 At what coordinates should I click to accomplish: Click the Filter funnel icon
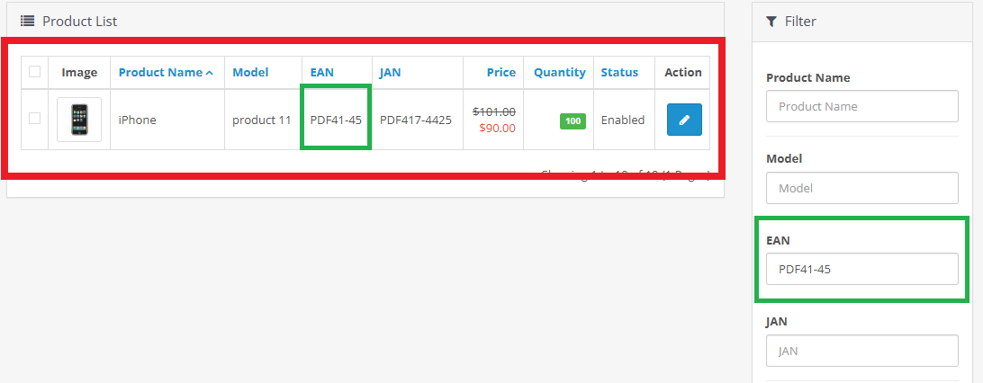point(771,21)
